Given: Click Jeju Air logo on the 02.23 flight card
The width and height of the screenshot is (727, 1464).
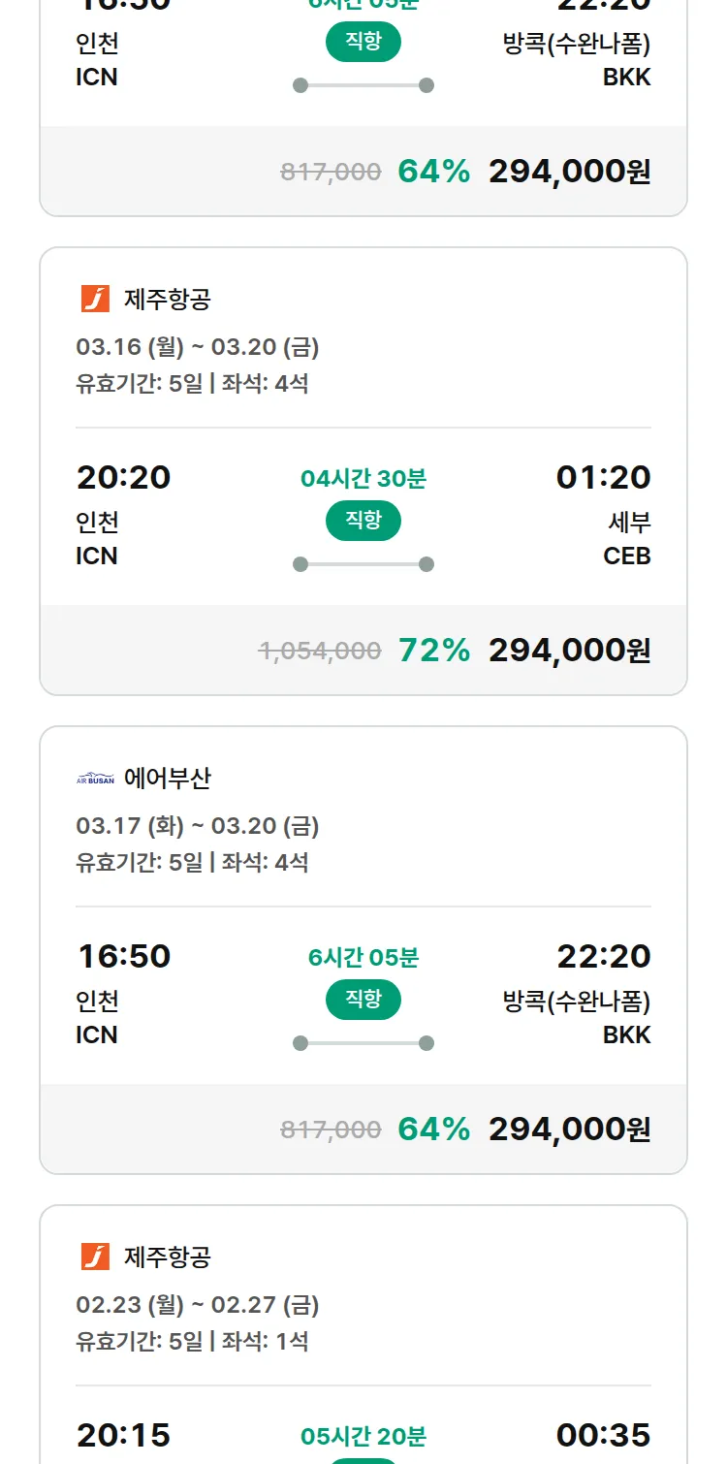Looking at the screenshot, I should pos(95,1257).
